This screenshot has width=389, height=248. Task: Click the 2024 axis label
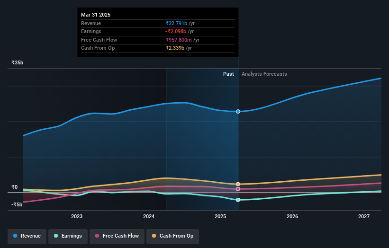tap(149, 217)
